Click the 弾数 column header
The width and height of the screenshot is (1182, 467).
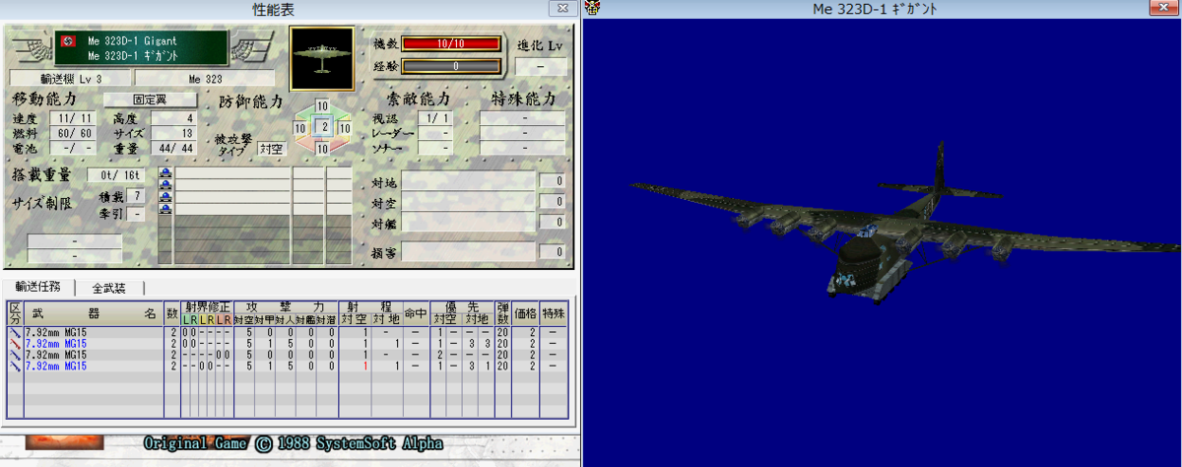(x=502, y=313)
